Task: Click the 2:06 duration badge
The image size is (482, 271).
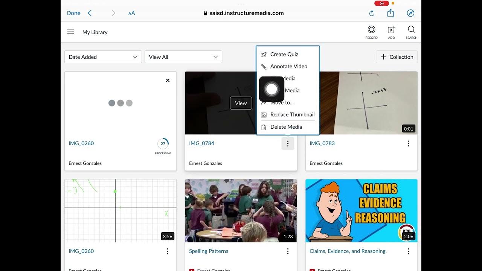Action: point(409,236)
